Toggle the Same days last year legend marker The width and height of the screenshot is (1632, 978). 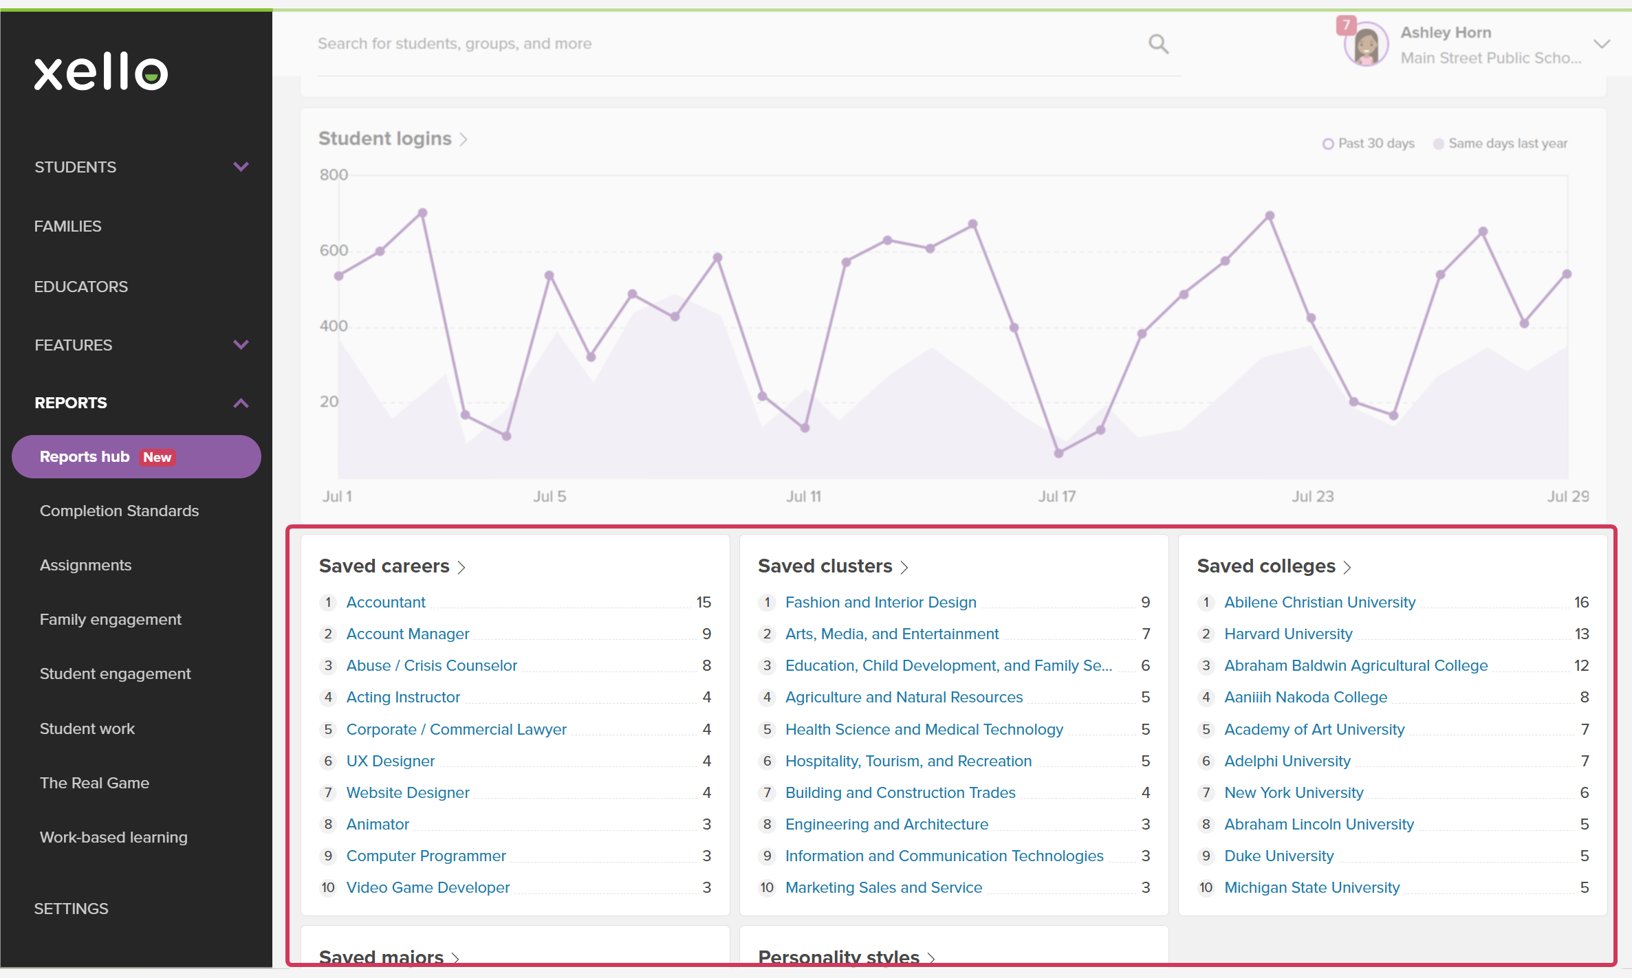1438,144
